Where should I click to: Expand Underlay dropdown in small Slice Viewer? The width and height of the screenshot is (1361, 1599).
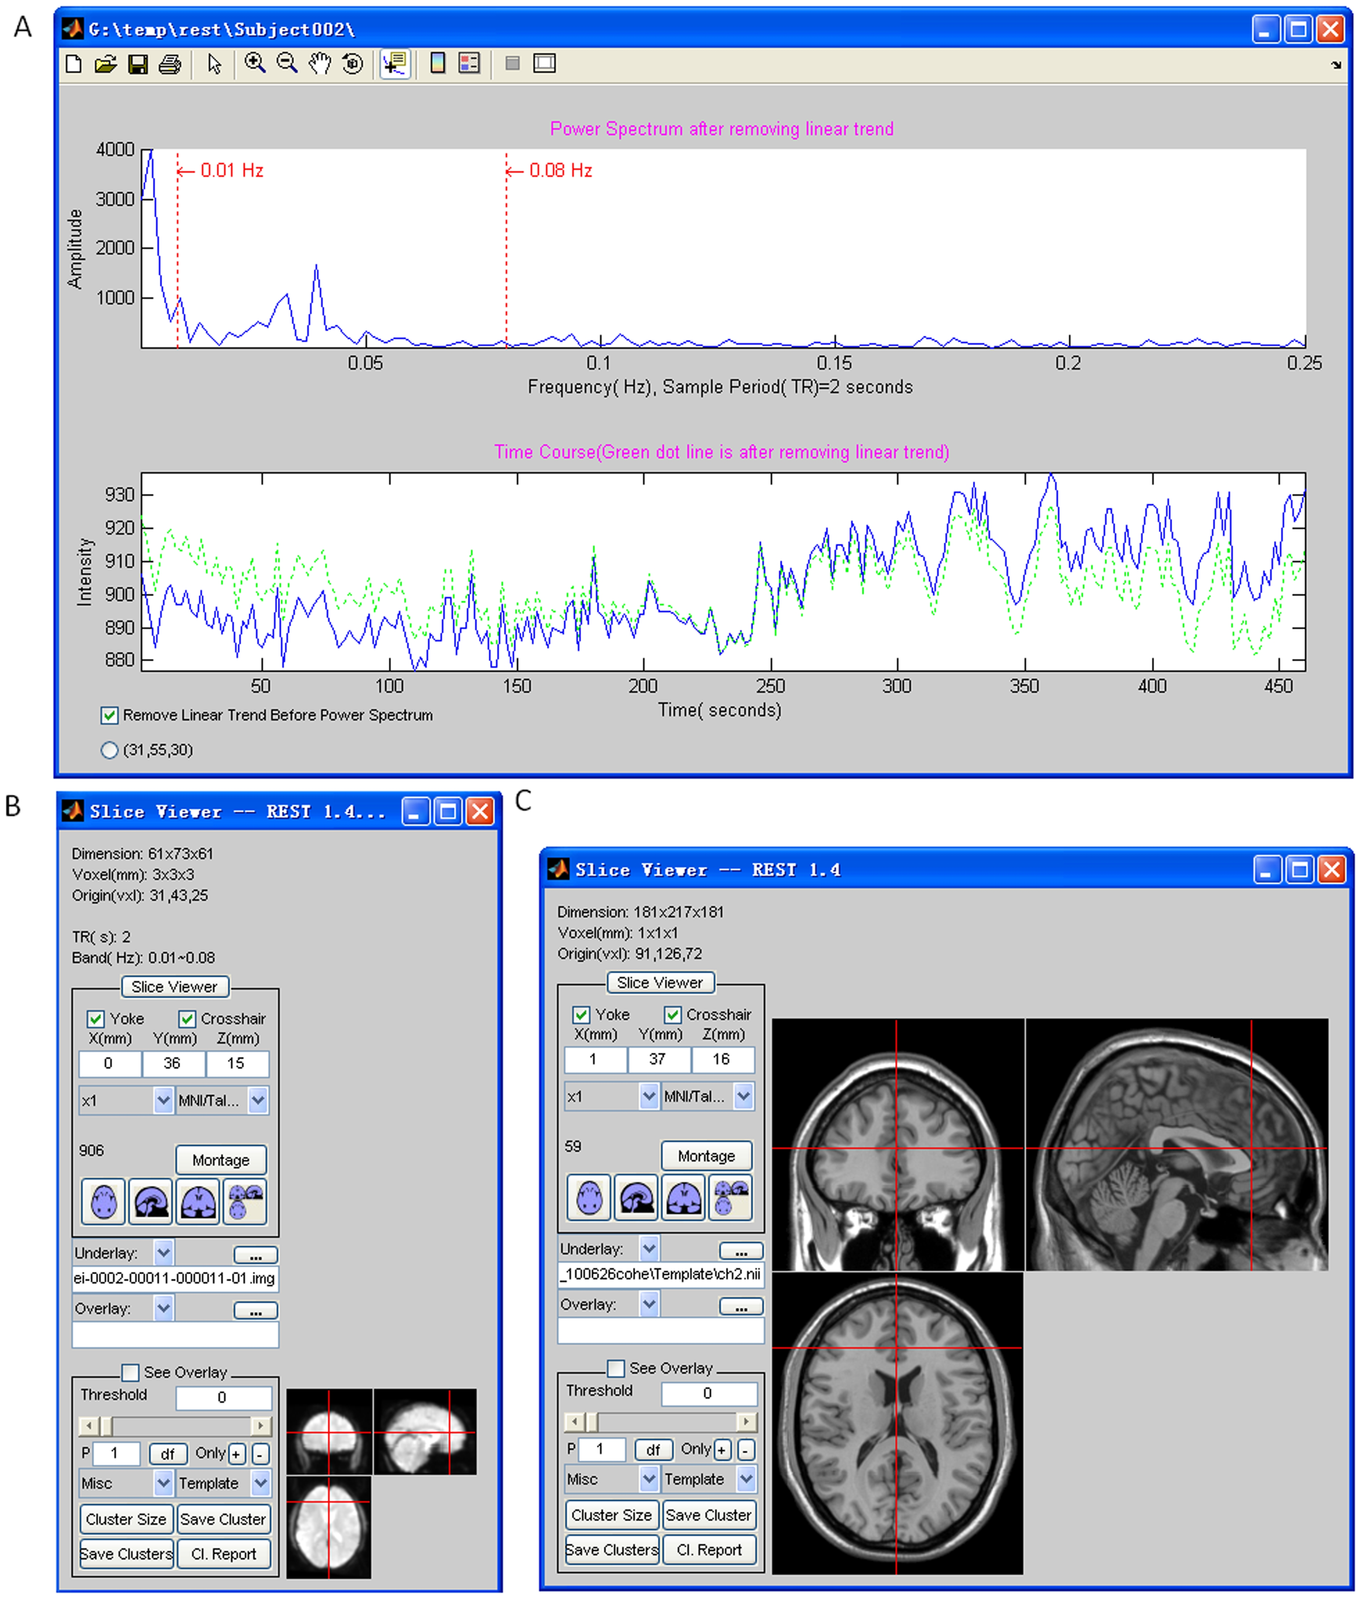point(164,1253)
